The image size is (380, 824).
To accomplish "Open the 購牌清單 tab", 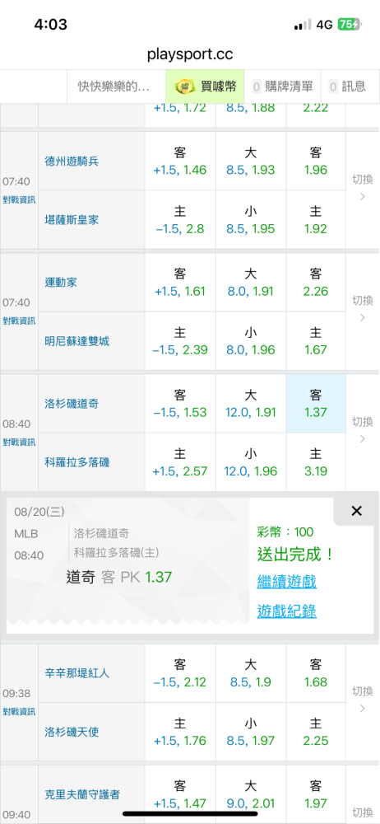I will coord(282,87).
